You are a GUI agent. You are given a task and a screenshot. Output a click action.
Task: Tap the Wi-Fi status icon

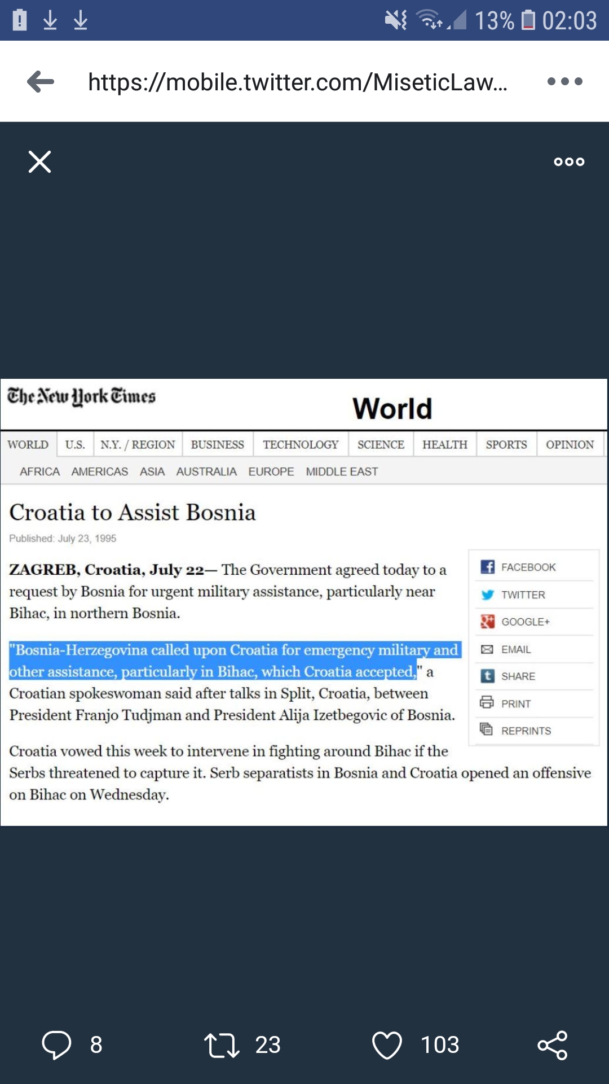tap(430, 20)
